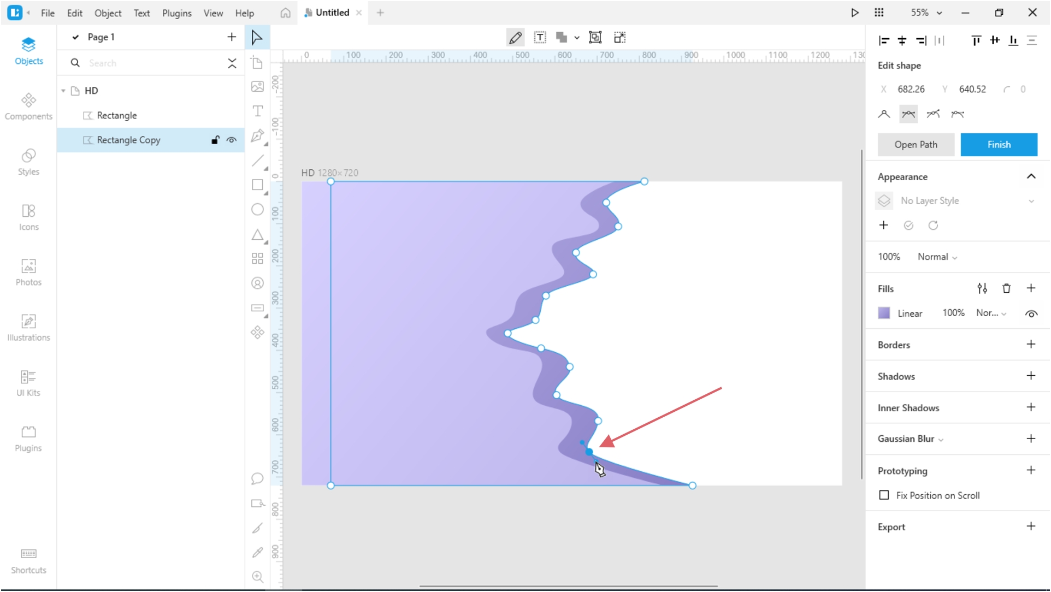The width and height of the screenshot is (1051, 592).
Task: Click the triangle shape tool
Action: [258, 235]
